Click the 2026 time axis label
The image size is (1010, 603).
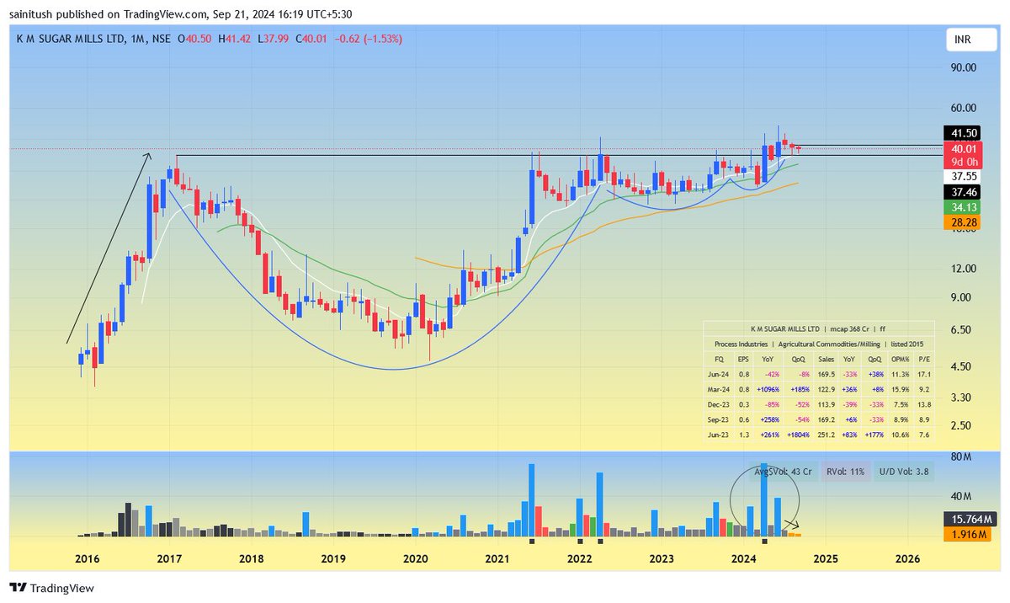coord(907,558)
